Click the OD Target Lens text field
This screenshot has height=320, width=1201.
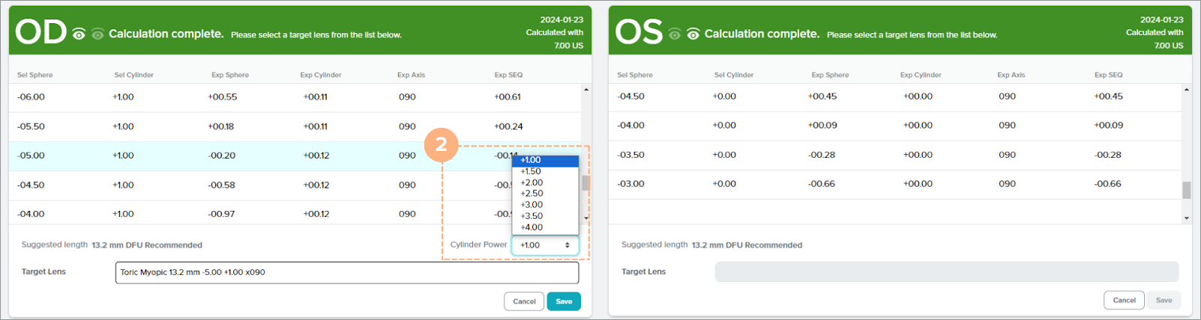tap(347, 272)
